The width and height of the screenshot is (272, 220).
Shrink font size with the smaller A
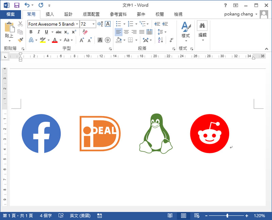pos(90,40)
